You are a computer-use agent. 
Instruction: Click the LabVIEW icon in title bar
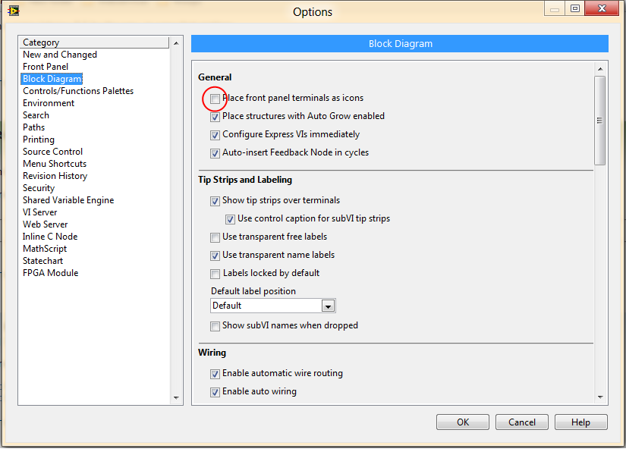(x=13, y=11)
